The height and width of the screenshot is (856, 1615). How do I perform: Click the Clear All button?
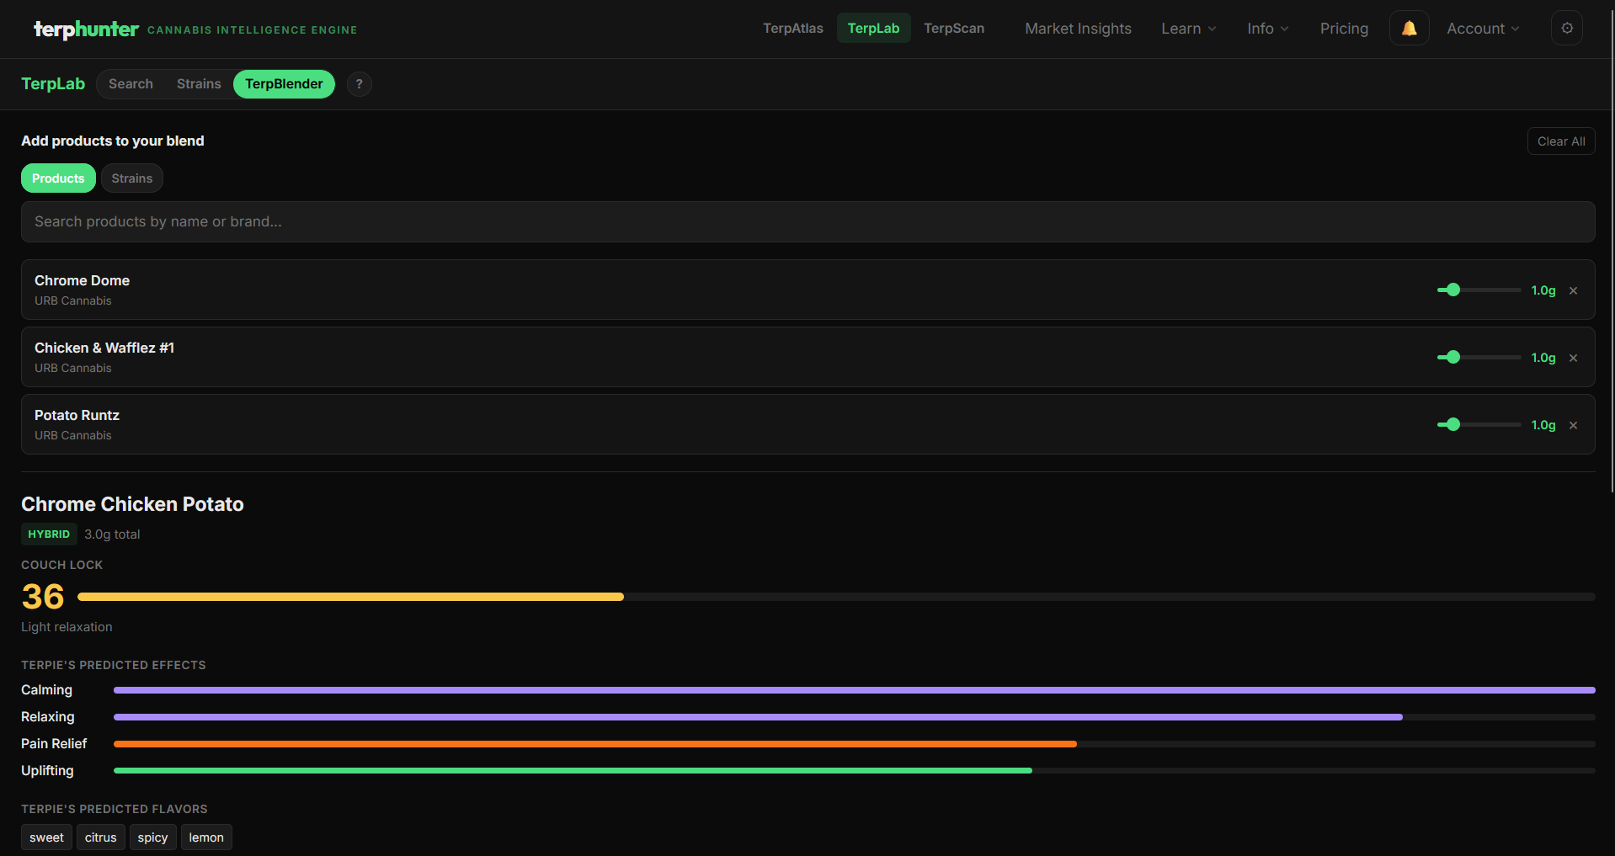coord(1560,141)
